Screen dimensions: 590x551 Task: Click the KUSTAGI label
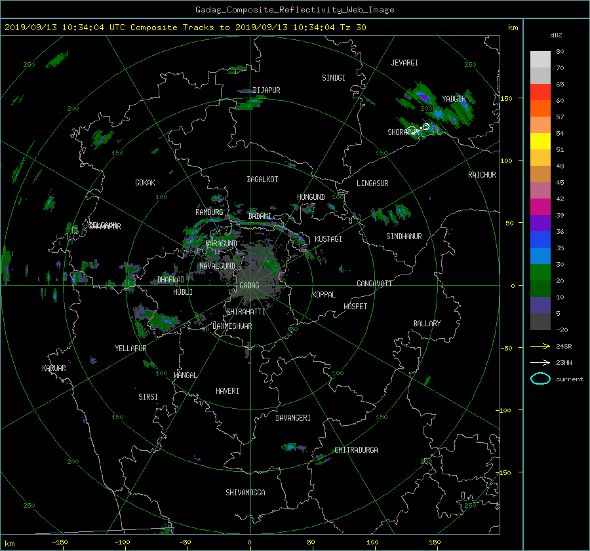[328, 239]
